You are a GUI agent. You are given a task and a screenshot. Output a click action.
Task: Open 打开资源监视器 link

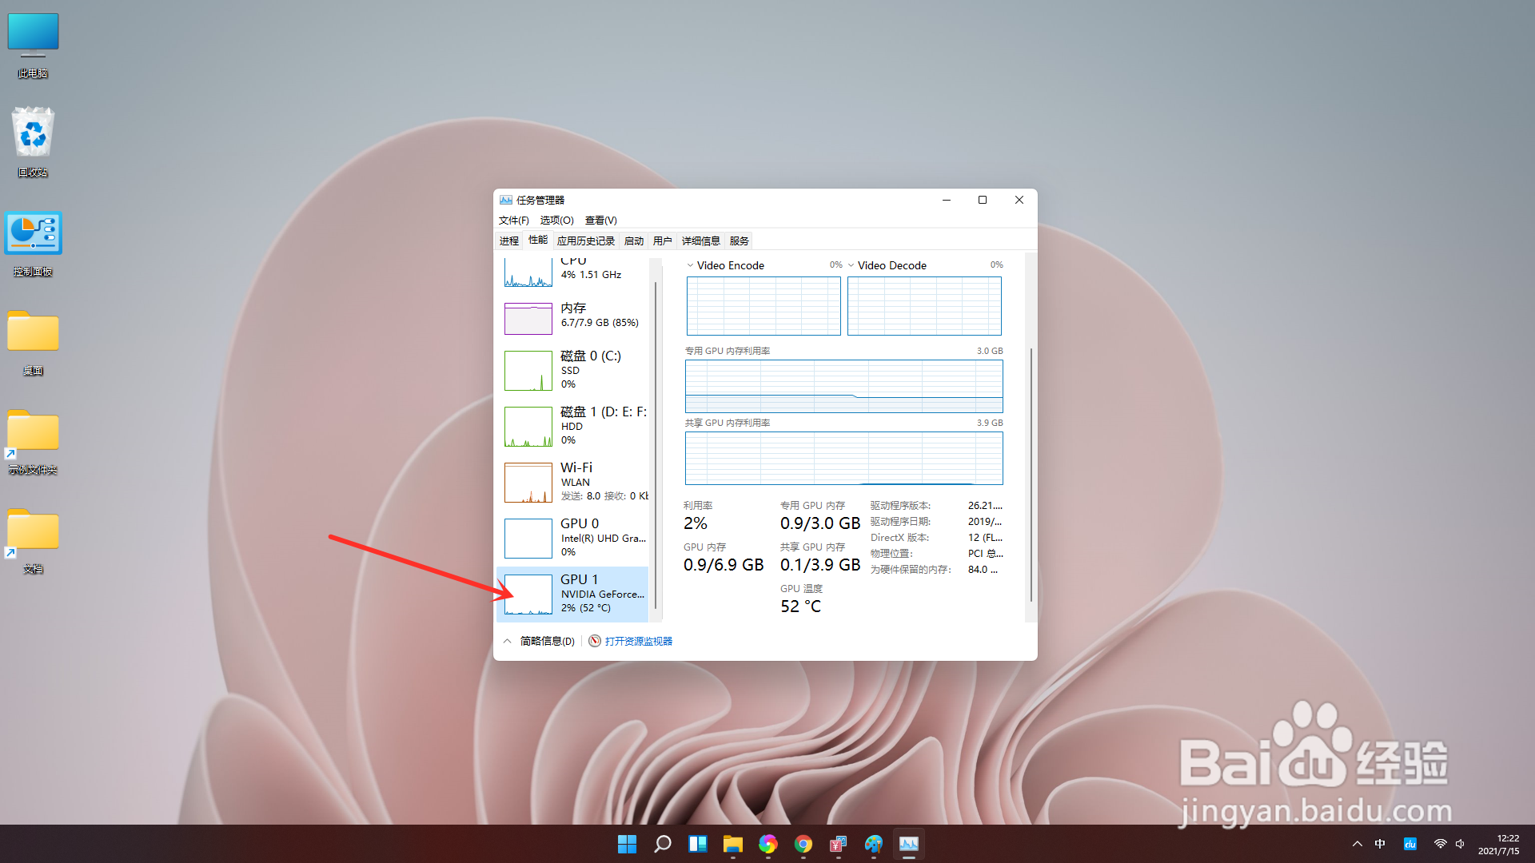point(639,641)
